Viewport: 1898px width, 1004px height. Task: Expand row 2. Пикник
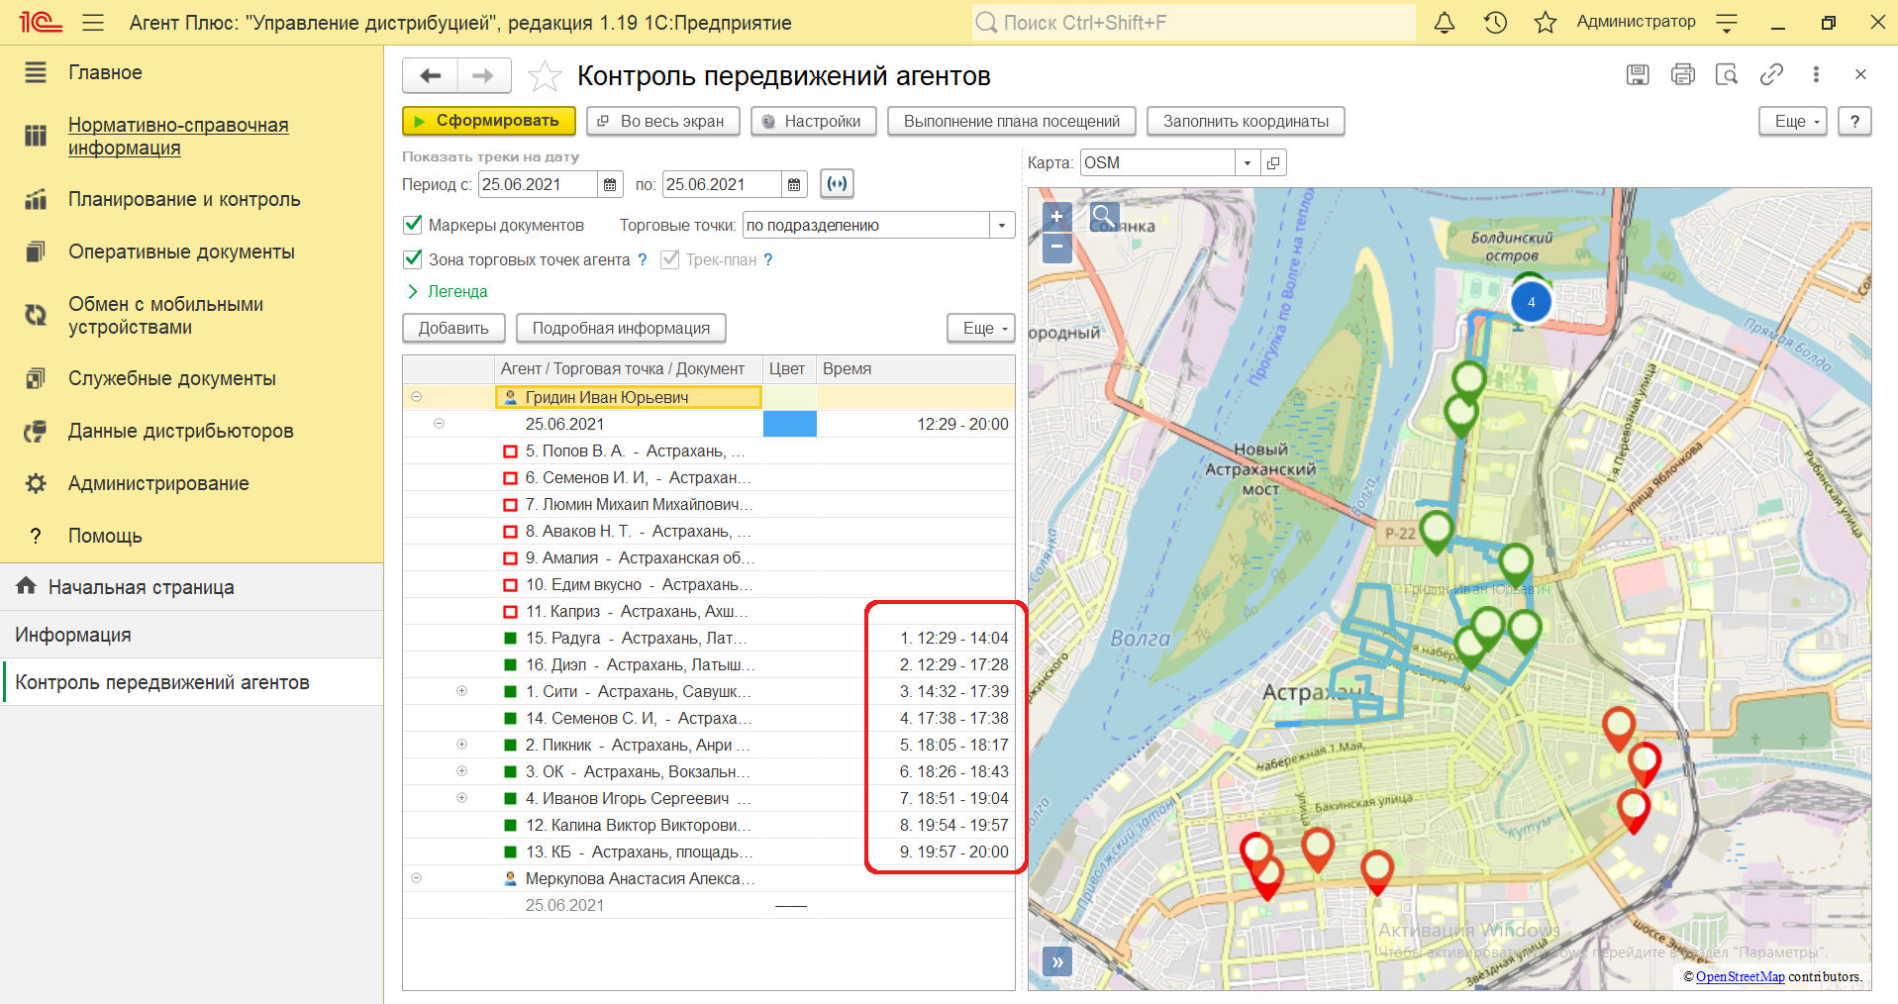tap(461, 744)
